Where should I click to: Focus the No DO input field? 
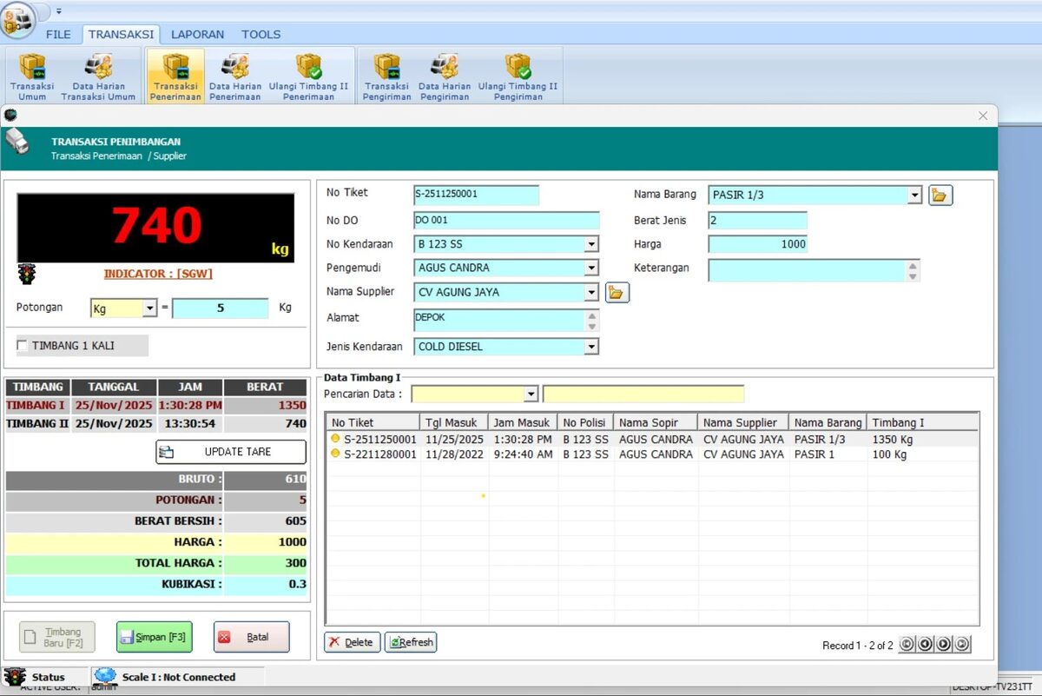(506, 221)
